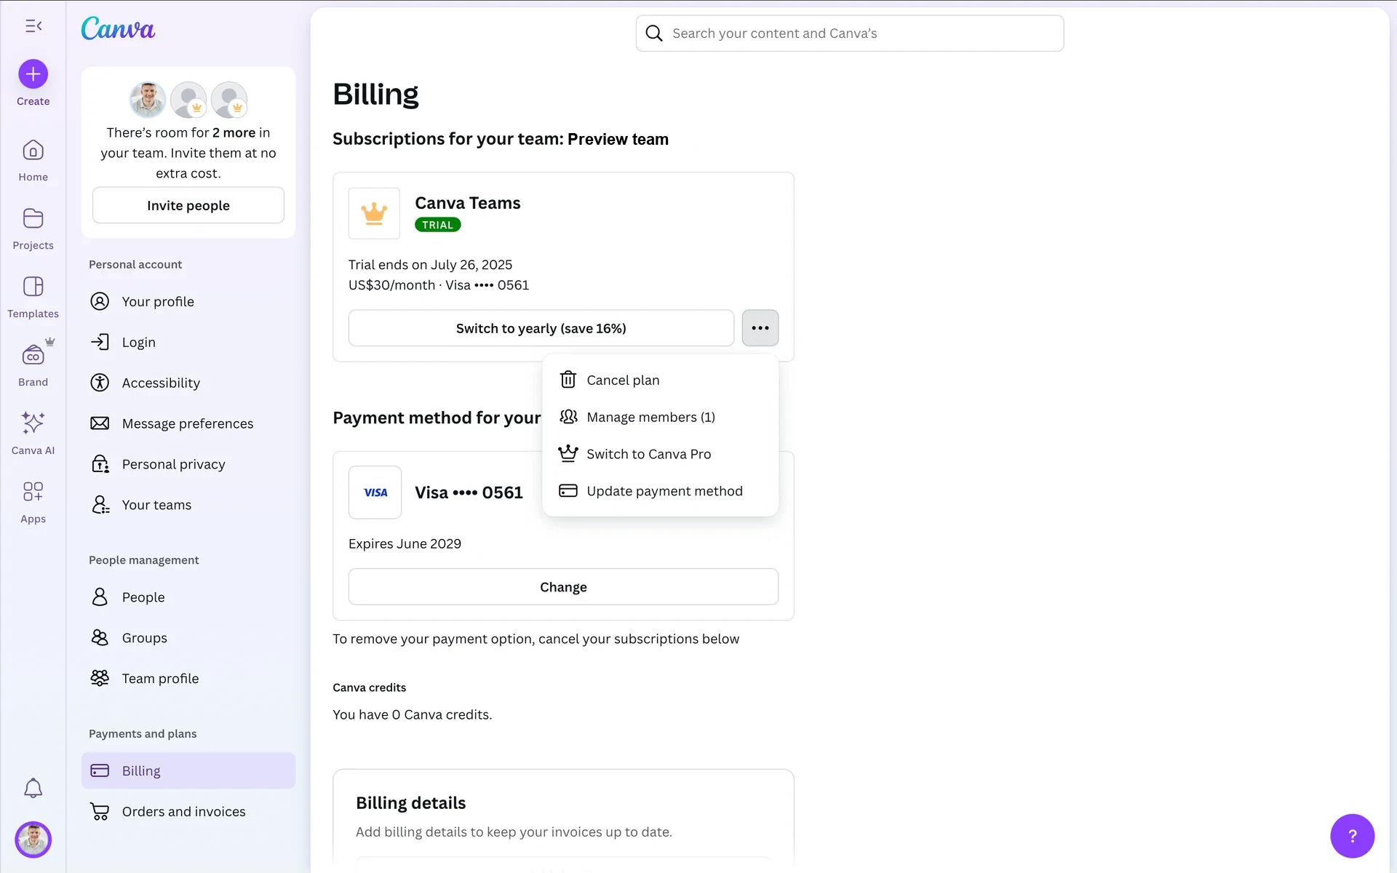Focus the search content field
The height and width of the screenshot is (873, 1397).
click(850, 33)
